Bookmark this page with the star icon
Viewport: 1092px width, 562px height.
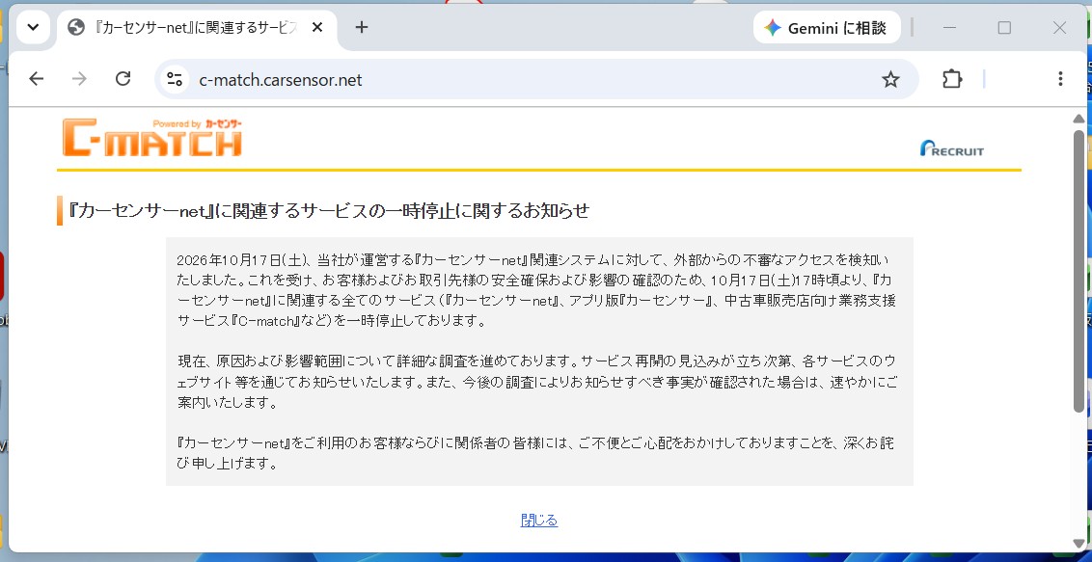(x=890, y=79)
